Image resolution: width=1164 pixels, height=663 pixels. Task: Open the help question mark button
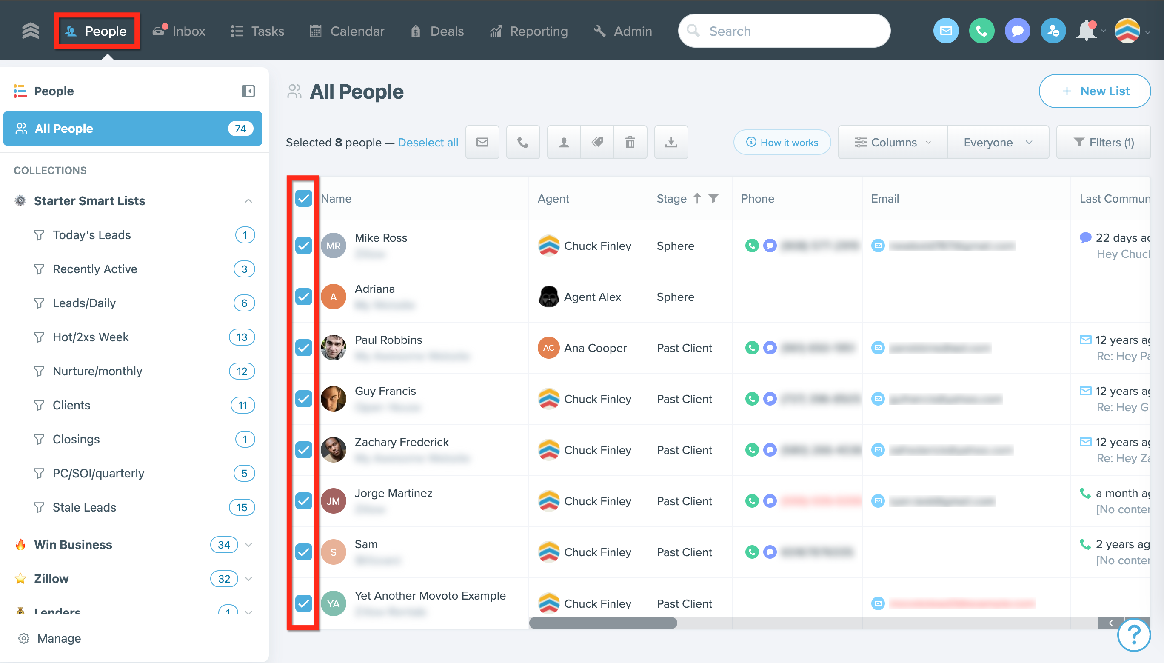[1134, 635]
